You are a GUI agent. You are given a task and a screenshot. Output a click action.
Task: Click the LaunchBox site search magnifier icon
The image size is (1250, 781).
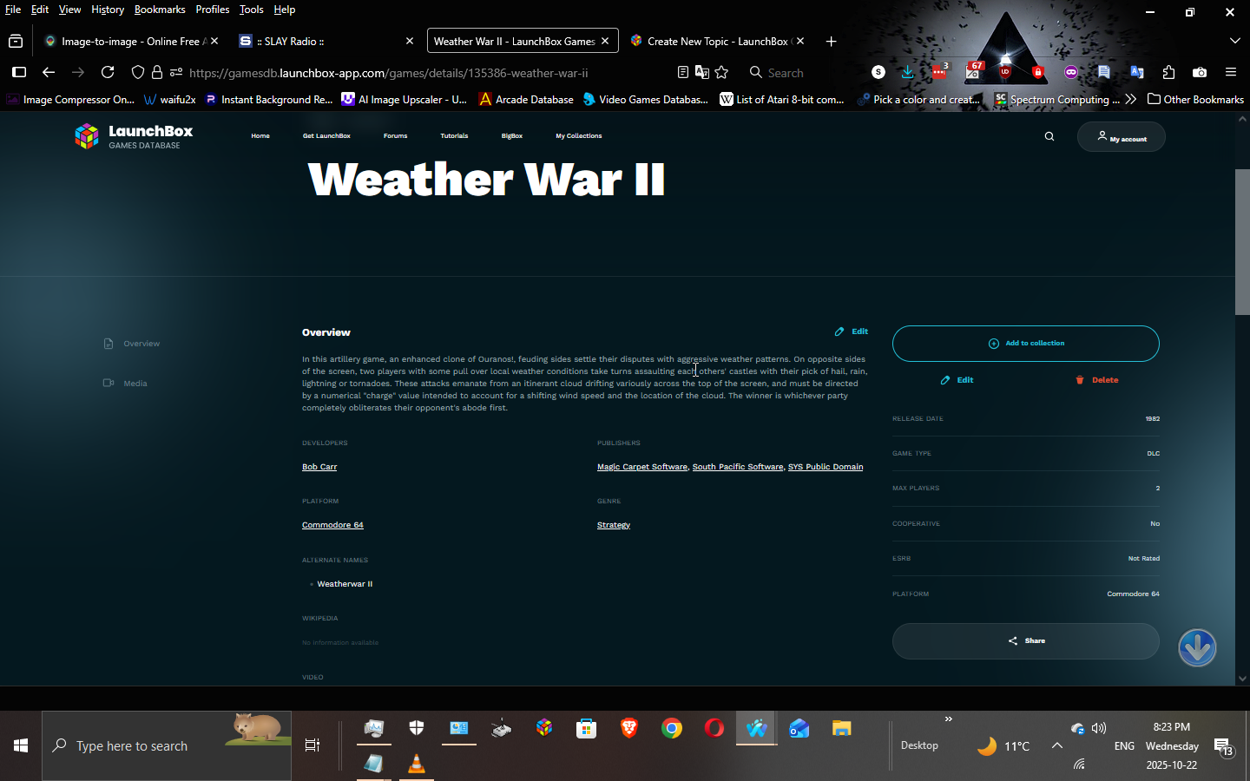coord(1049,136)
